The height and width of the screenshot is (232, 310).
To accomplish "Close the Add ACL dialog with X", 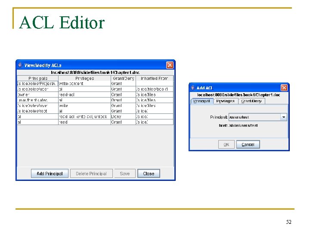I will pos(284,87).
